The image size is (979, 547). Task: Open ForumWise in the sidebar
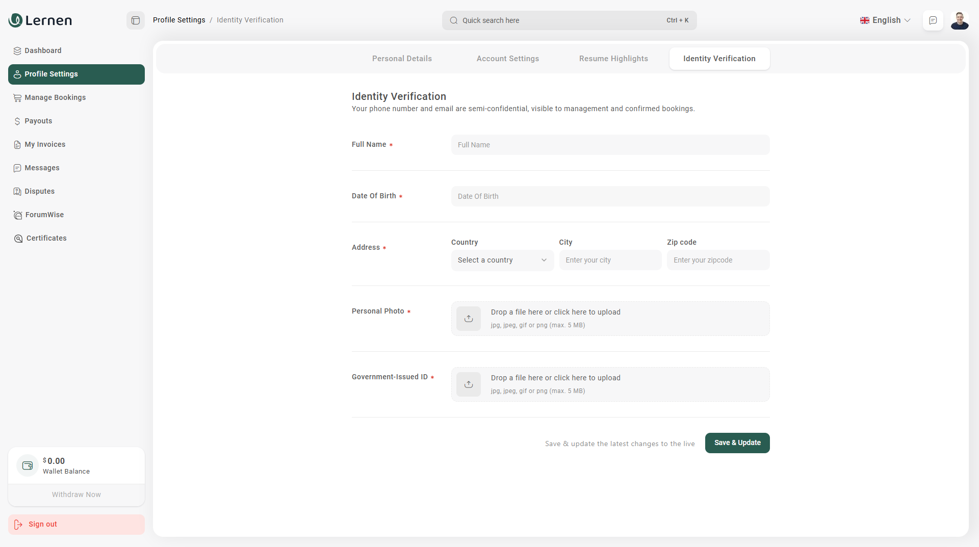point(44,215)
